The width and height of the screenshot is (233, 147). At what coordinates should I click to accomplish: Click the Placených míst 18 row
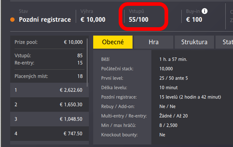48,76
